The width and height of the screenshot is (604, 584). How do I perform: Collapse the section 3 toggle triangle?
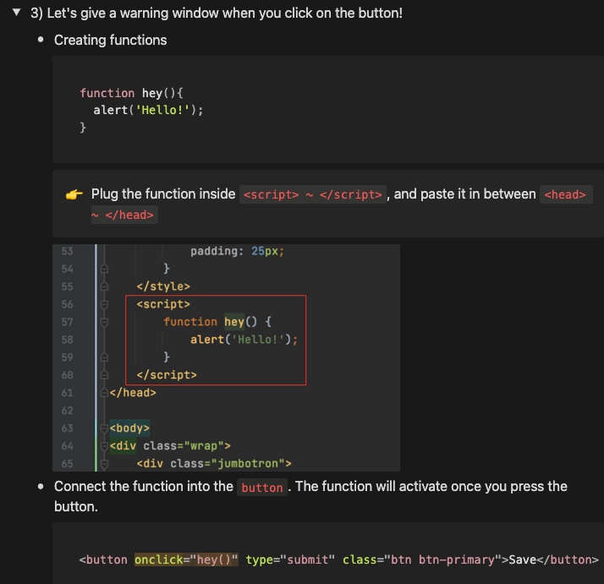pos(17,13)
